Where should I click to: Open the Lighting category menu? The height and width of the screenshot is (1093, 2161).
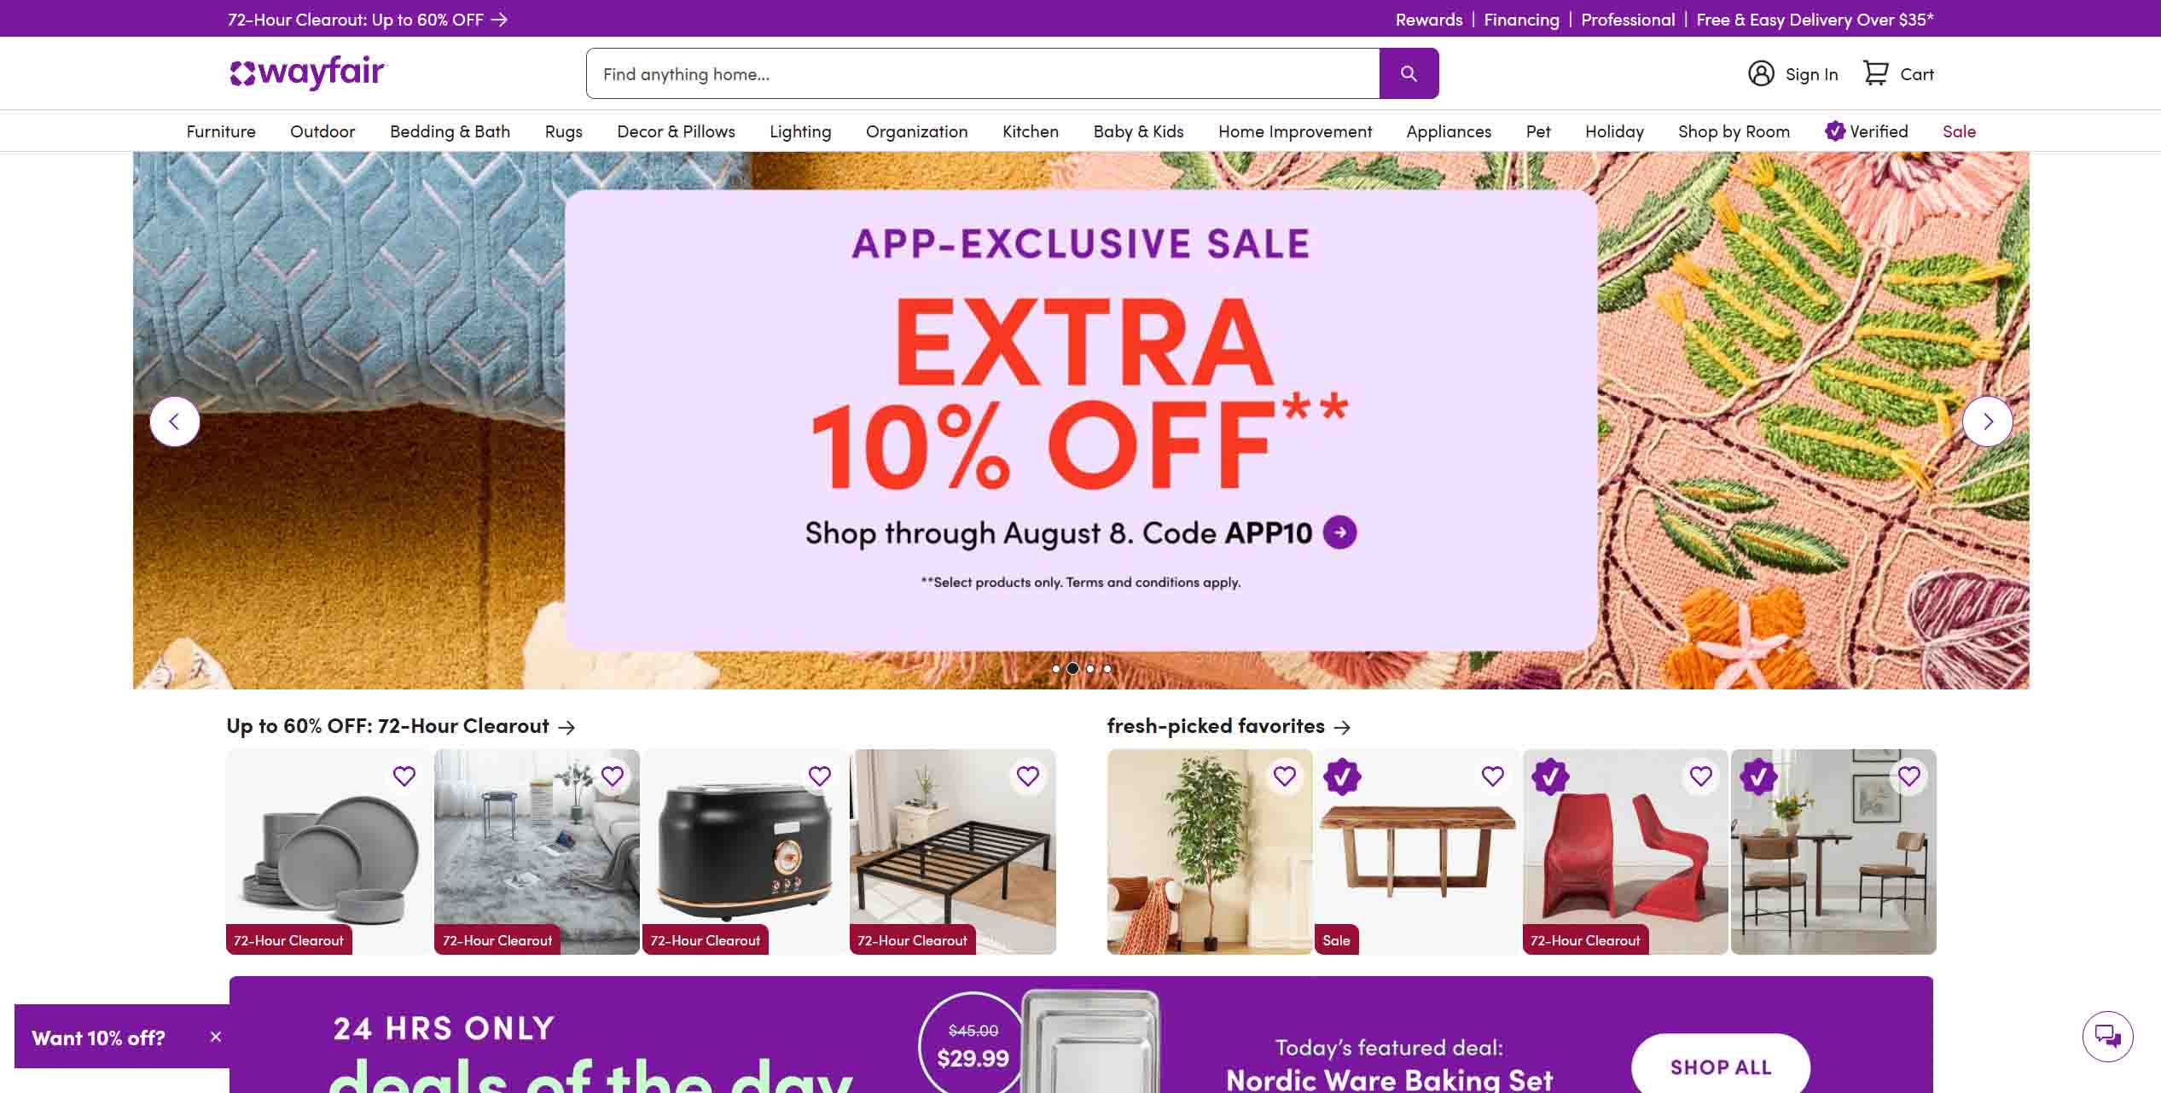pyautogui.click(x=800, y=131)
